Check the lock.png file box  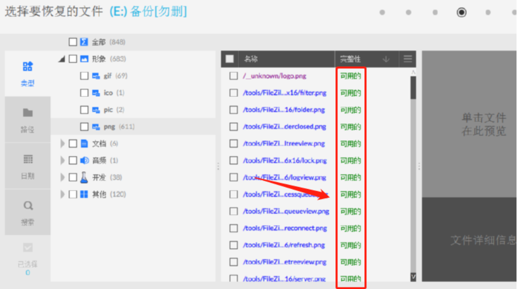(x=233, y=161)
